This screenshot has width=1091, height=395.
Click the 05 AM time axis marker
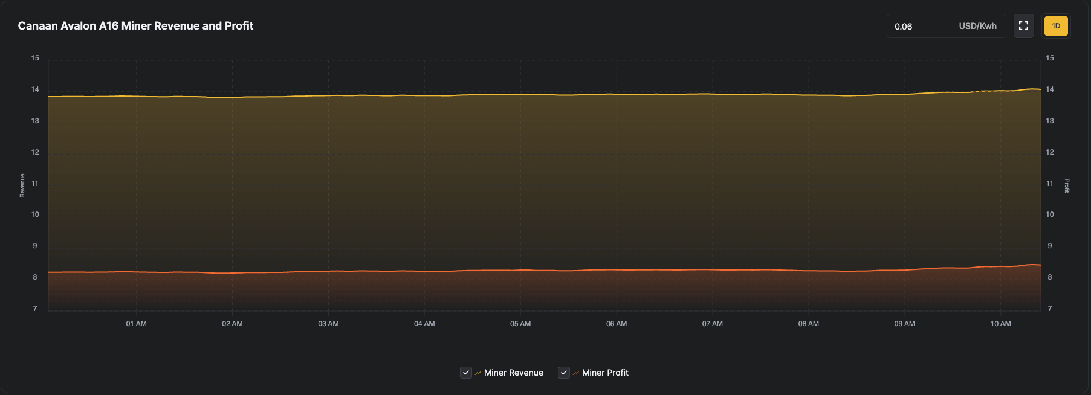tap(520, 324)
